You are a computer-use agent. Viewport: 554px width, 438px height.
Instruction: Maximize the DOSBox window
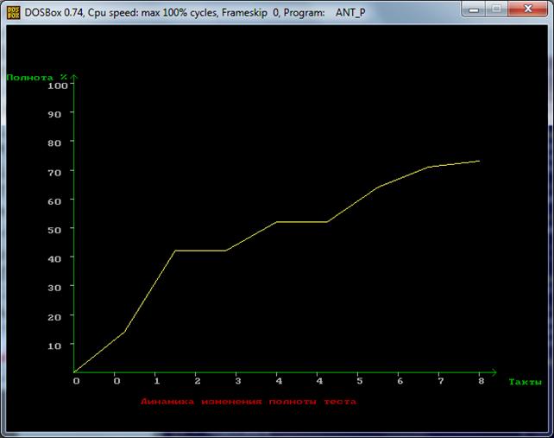click(496, 10)
